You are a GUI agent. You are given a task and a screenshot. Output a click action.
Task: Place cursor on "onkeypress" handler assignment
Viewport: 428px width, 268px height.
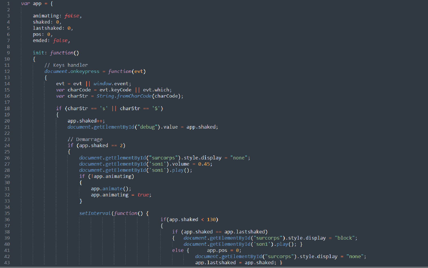click(x=85, y=71)
